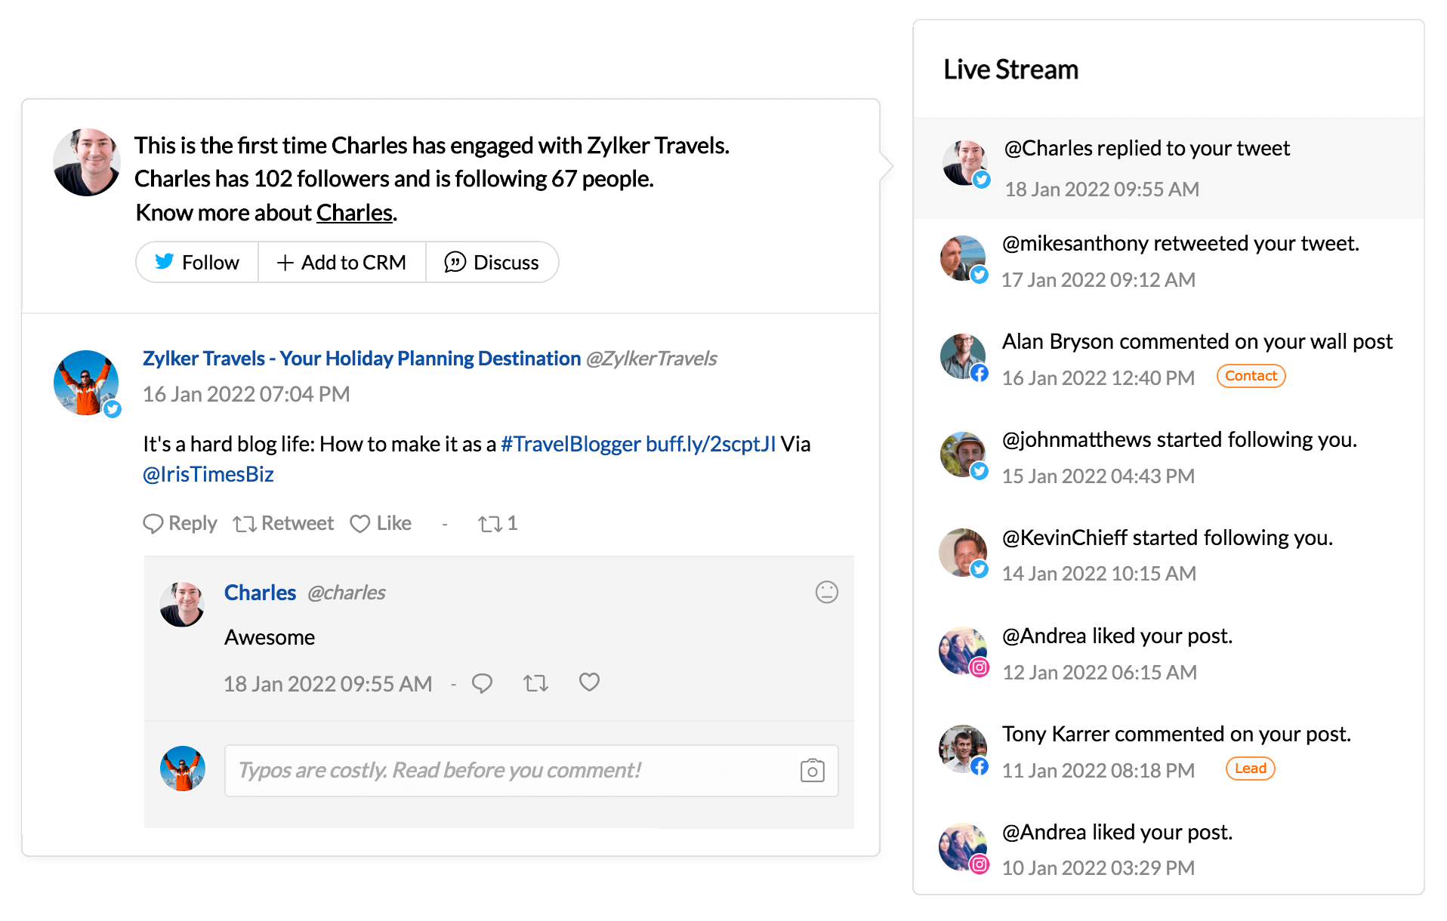Click @johnmatthews avatar in Live Stream

[x=963, y=454]
